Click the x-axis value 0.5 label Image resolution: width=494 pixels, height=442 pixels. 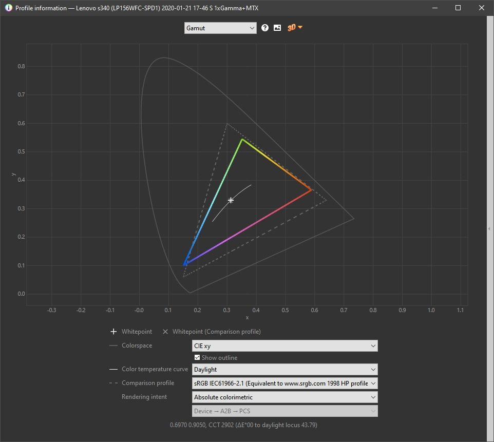[285, 310]
